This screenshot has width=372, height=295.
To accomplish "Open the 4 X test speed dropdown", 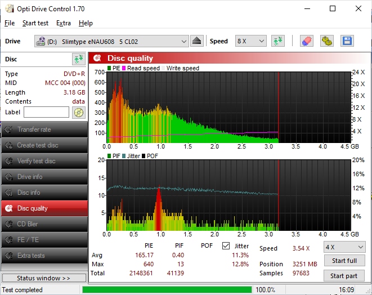I will tap(344, 247).
